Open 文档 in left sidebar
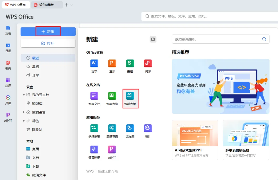Viewport: 278px width, 180px height. coord(8,30)
